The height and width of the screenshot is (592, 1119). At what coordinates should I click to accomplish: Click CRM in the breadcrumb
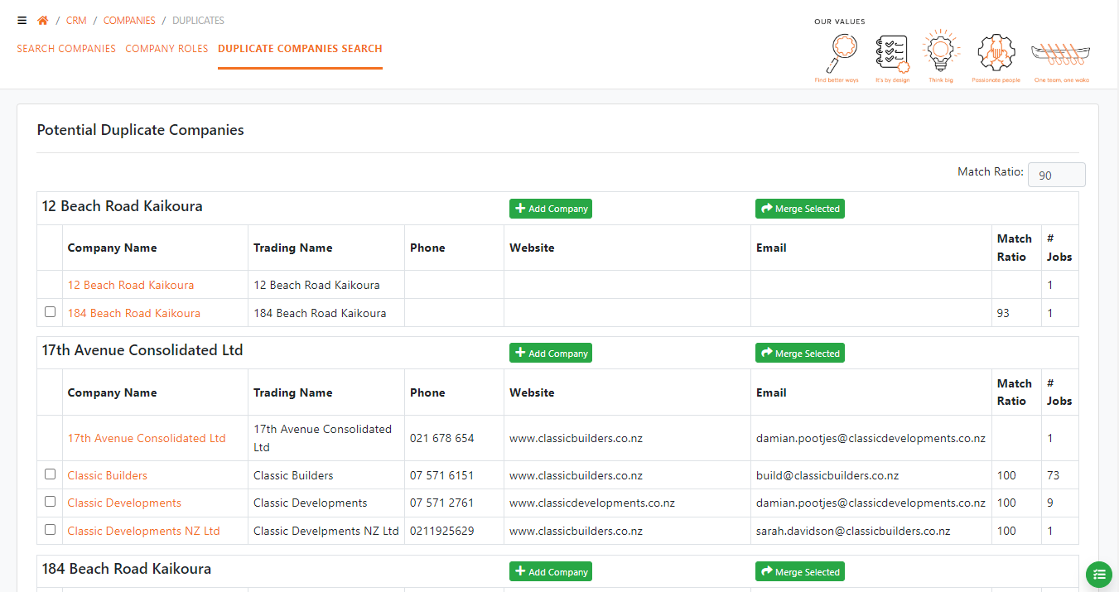(76, 21)
